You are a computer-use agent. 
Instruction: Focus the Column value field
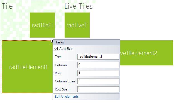pyautogui.click(x=98, y=65)
